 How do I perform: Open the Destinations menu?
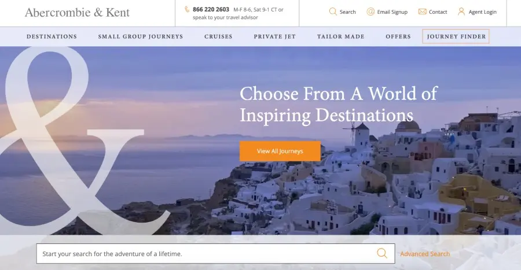point(52,36)
